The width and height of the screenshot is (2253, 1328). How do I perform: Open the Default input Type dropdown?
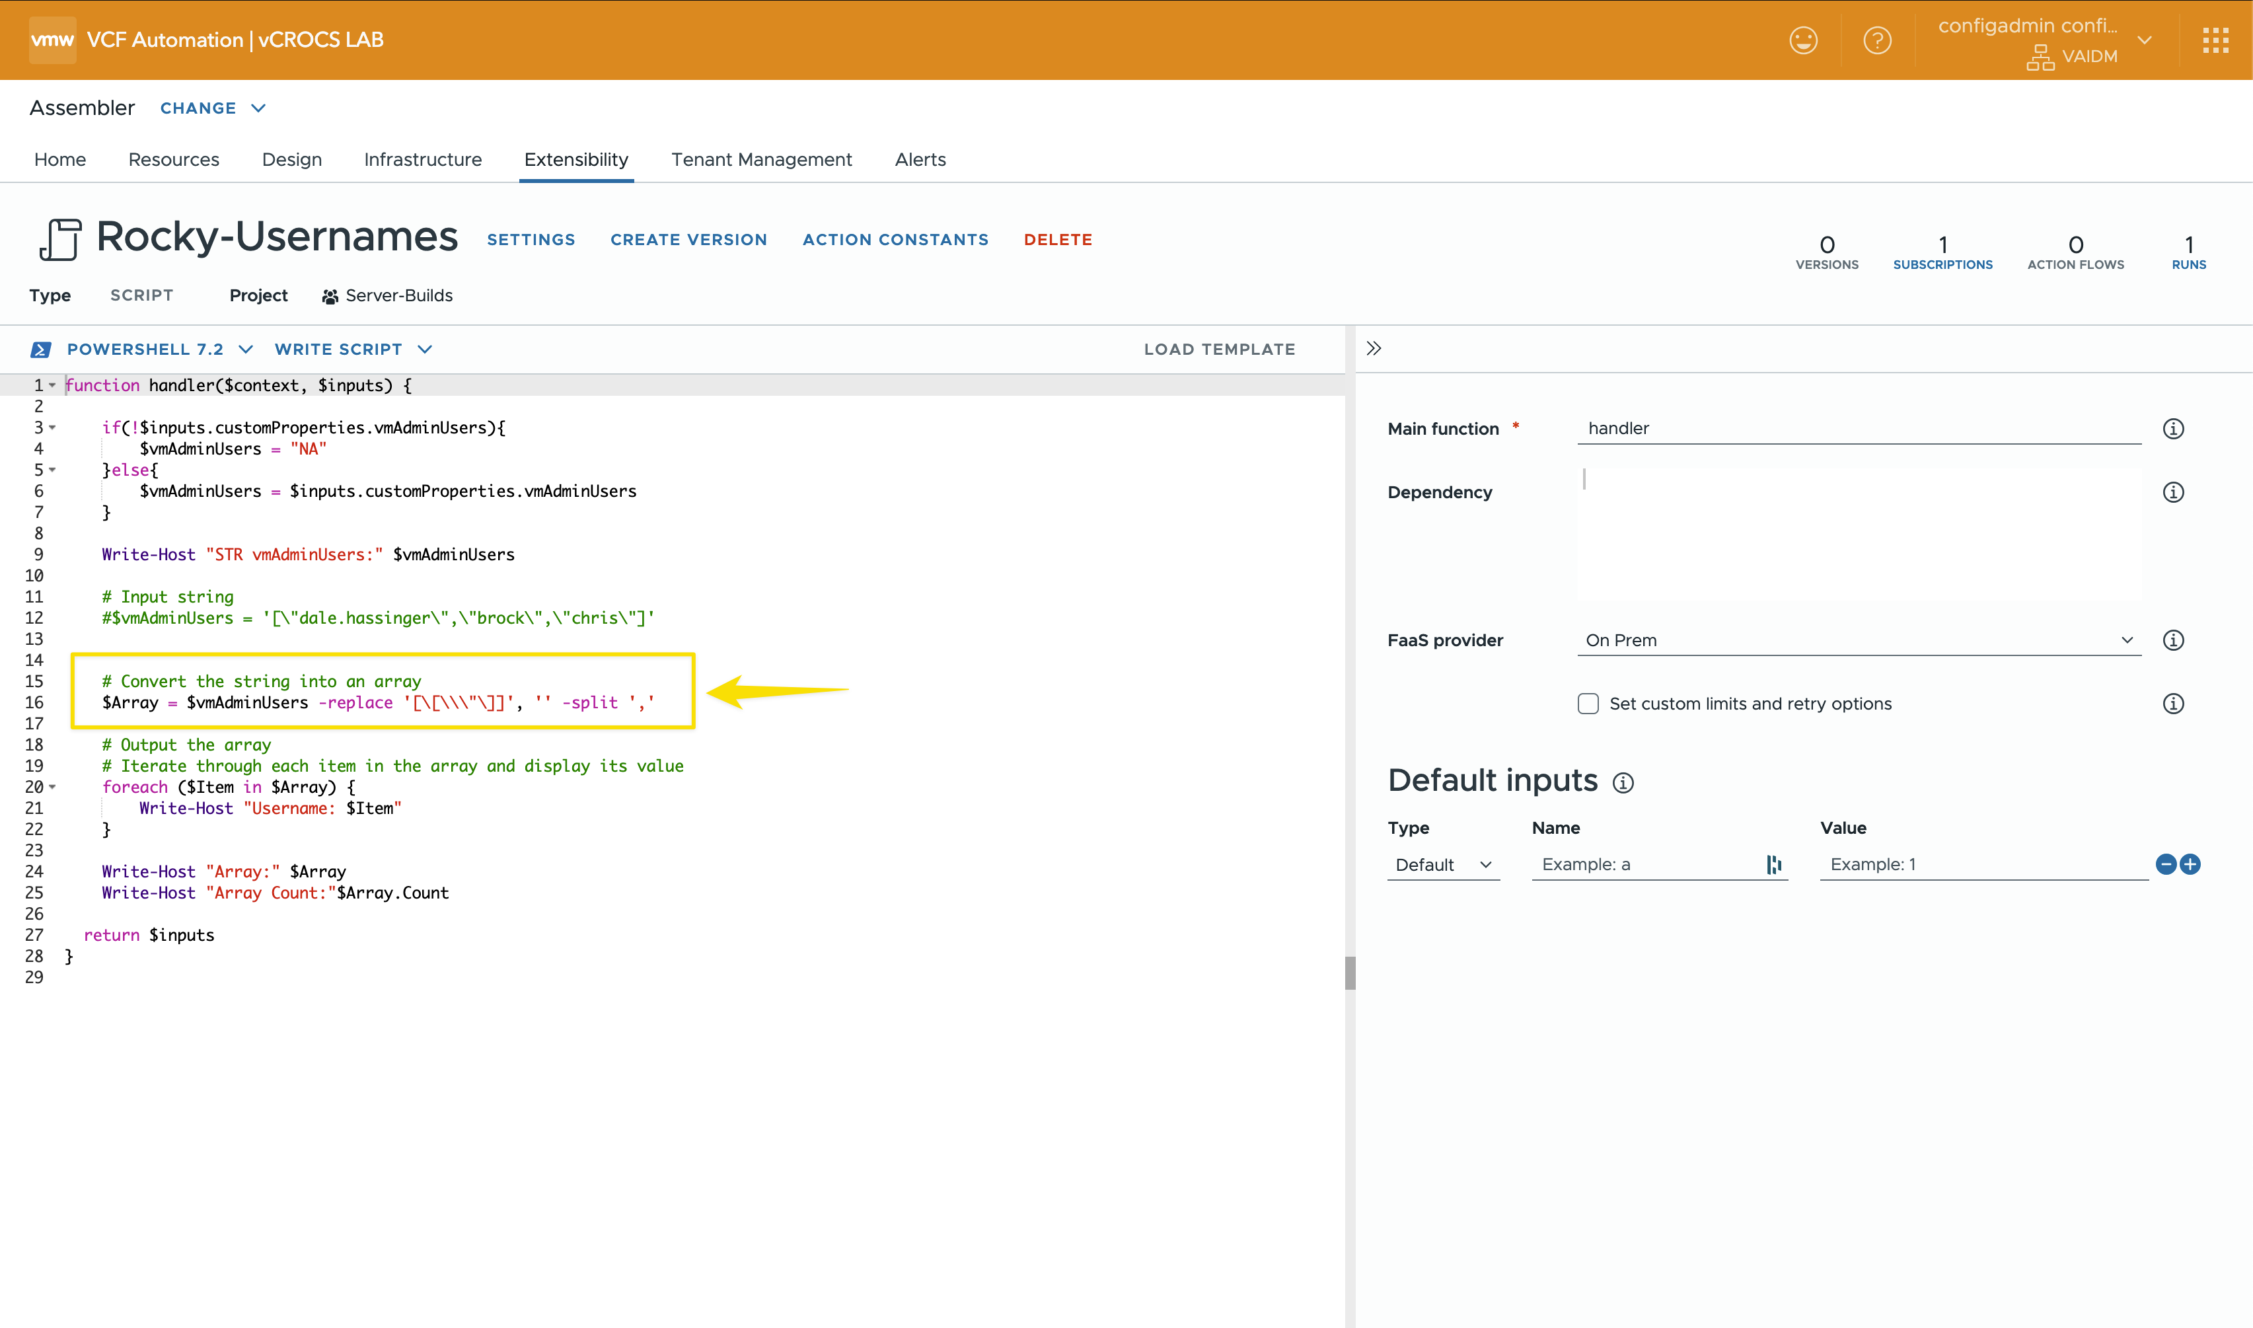1442,864
